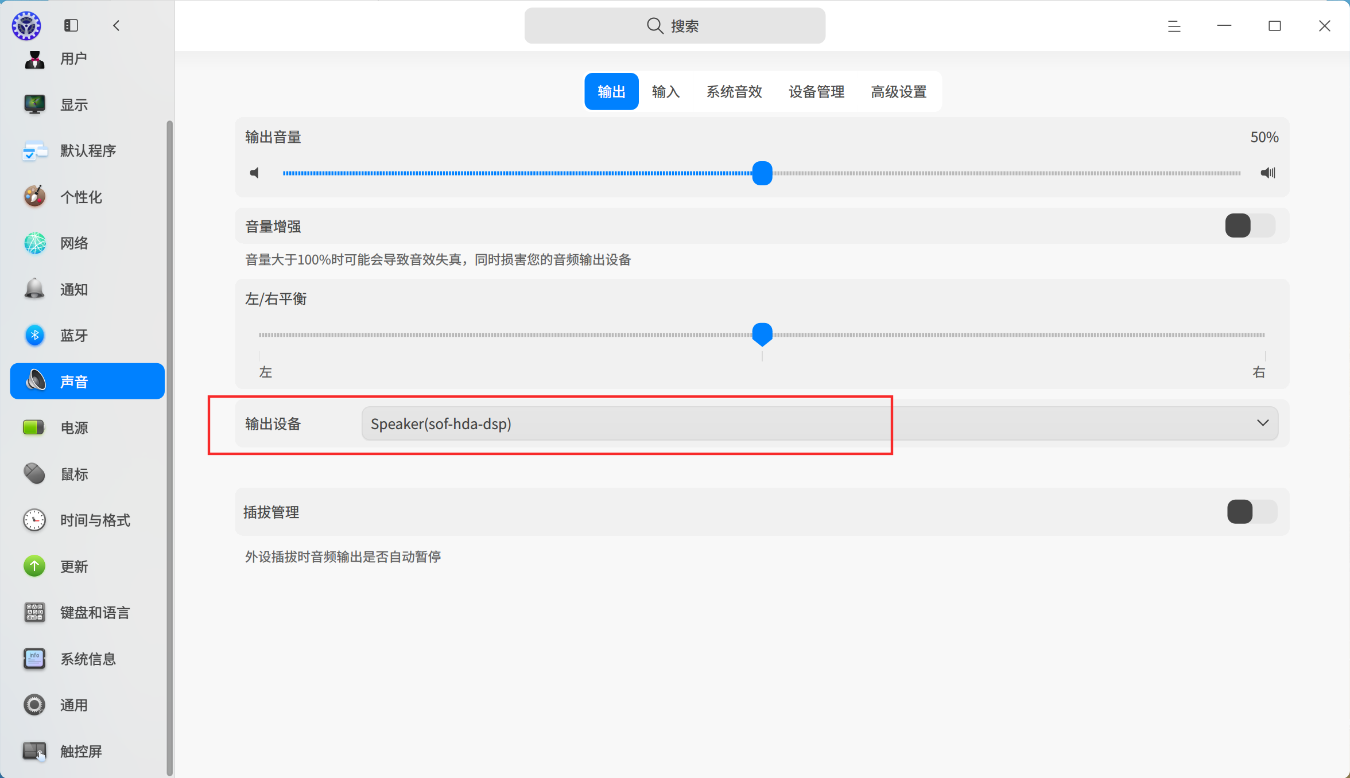
Task: Open the 通知 notification bell icon
Action: (34, 289)
